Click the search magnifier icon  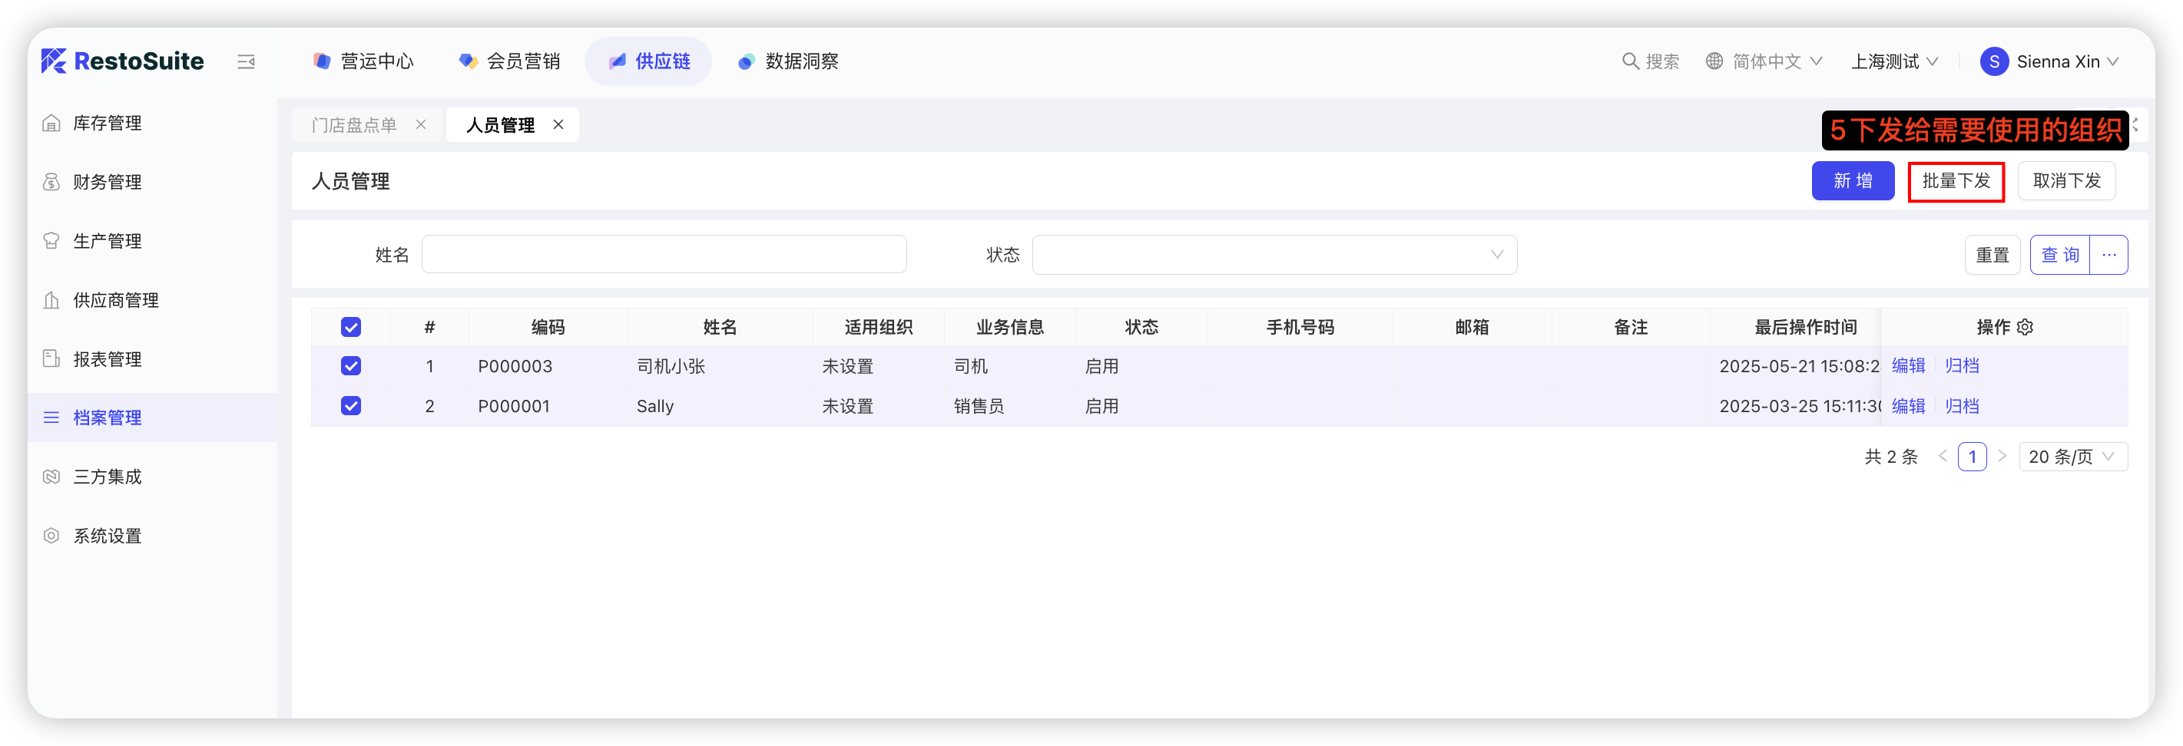(1628, 62)
